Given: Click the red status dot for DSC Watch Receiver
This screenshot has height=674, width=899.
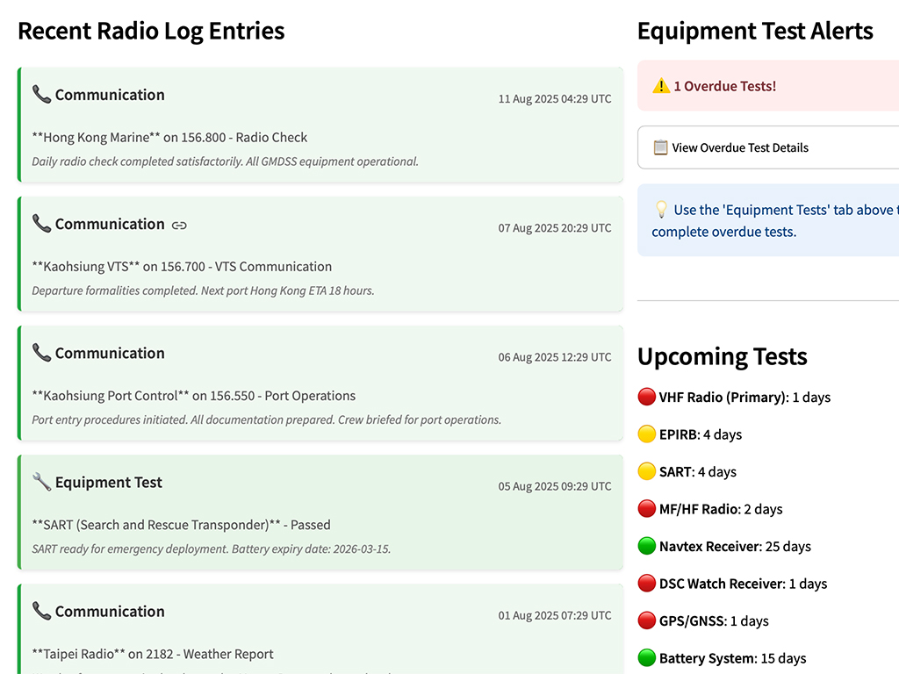Looking at the screenshot, I should (x=647, y=583).
